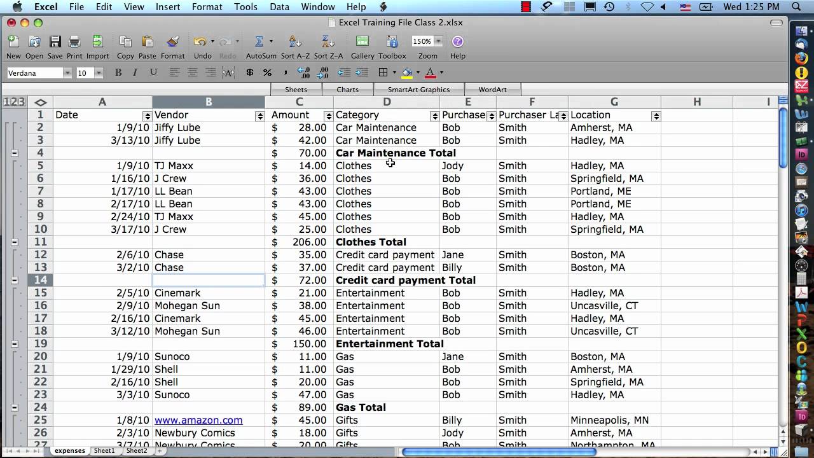This screenshot has height=458, width=814.
Task: Click the Paste clipboard icon
Action: tap(147, 41)
